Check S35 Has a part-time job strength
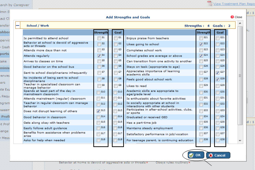This screenshot has width=255, height=170. [201, 123]
